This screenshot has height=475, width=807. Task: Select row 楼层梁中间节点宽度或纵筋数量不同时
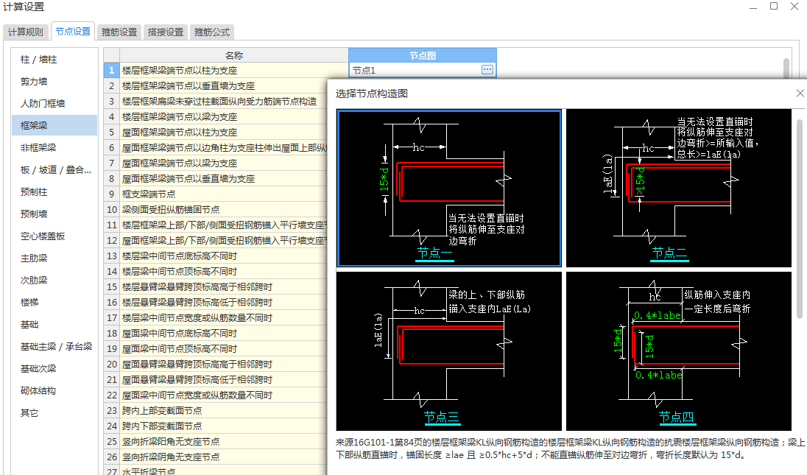pos(223,317)
